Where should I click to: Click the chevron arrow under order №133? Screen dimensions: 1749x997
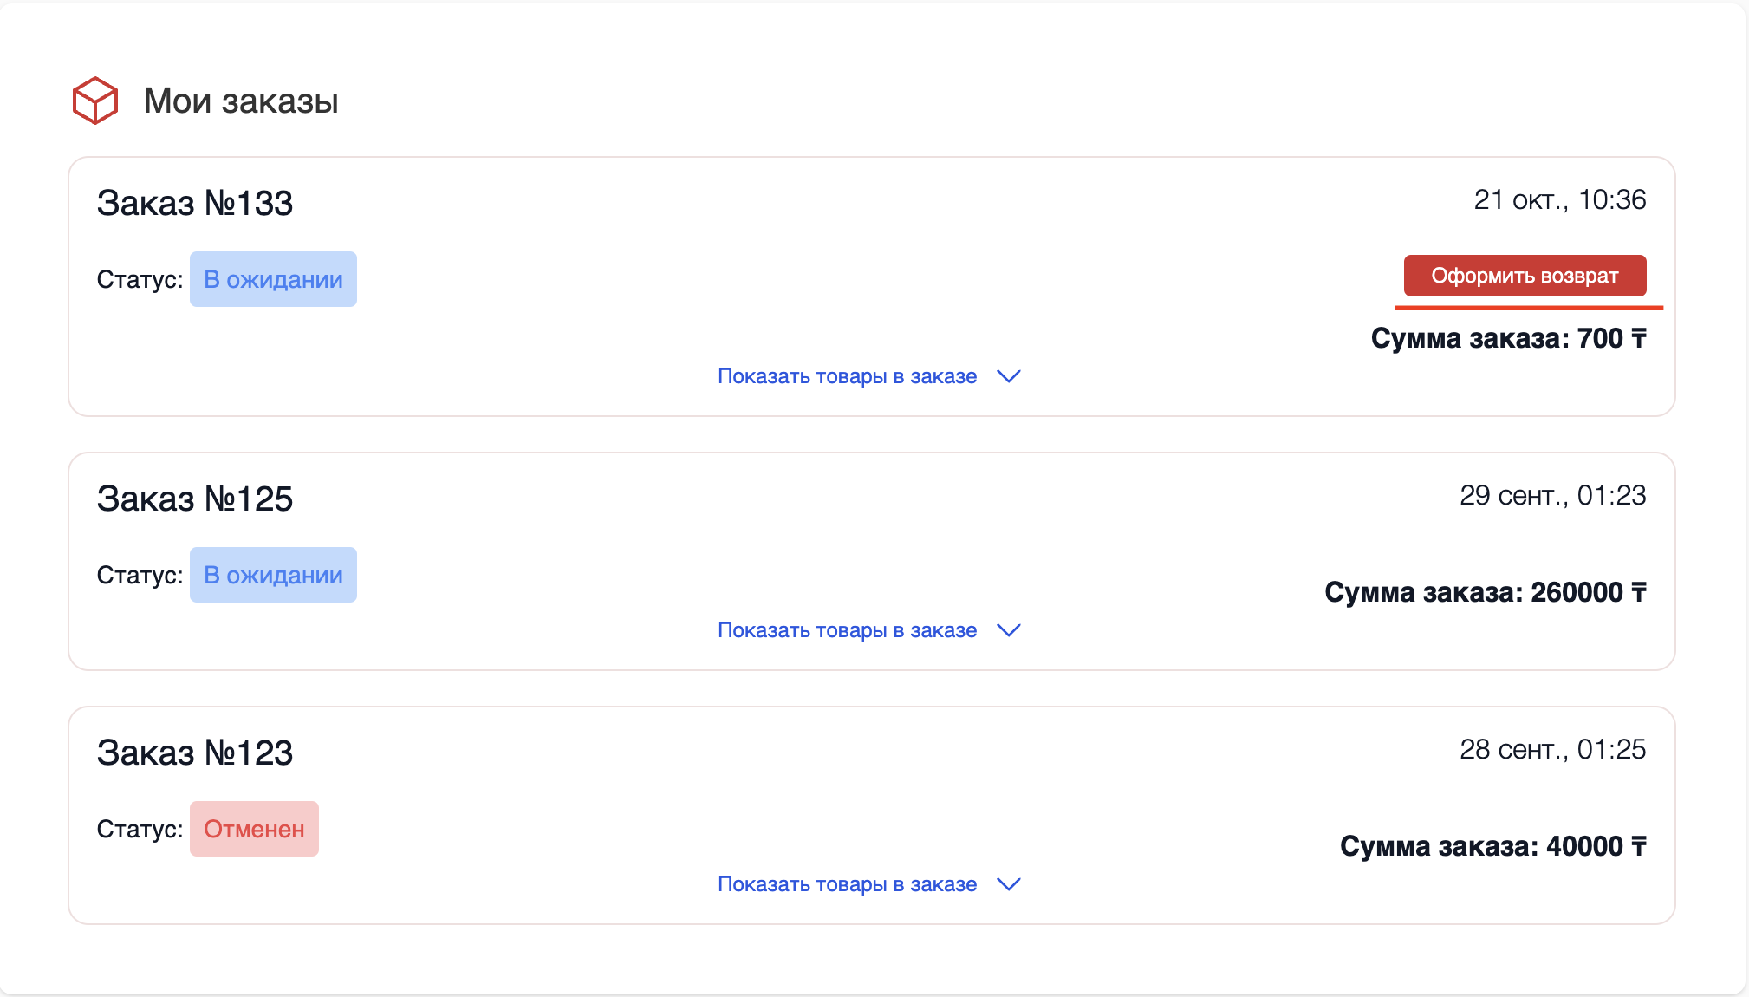[1009, 376]
